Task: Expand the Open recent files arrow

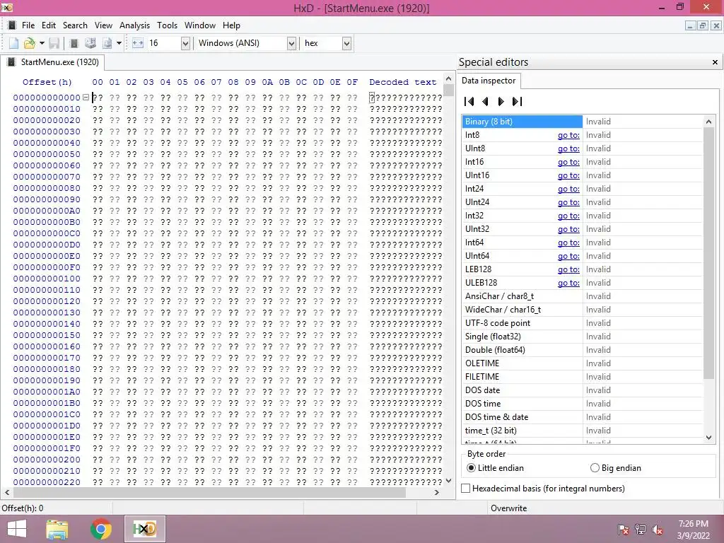Action: click(x=42, y=43)
